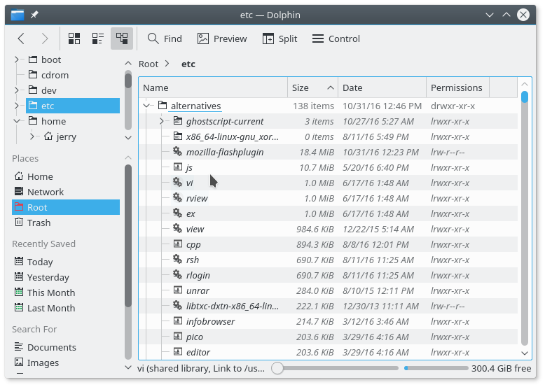Image resolution: width=545 pixels, height=387 pixels.
Task: Split the view with Split button
Action: pos(280,38)
